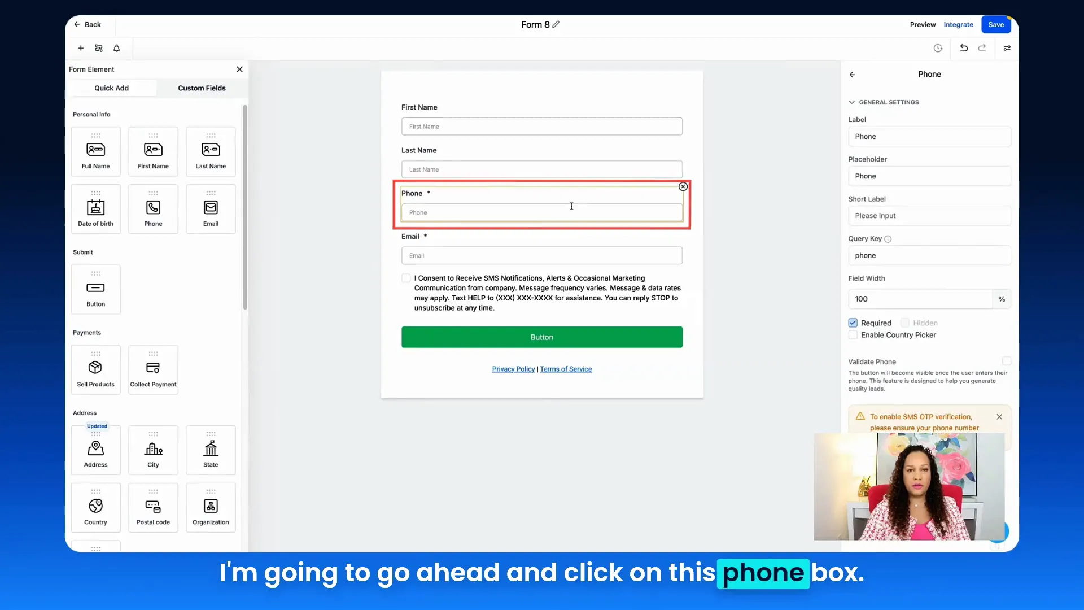
Task: Check the SMS consent checkbox
Action: point(406,278)
